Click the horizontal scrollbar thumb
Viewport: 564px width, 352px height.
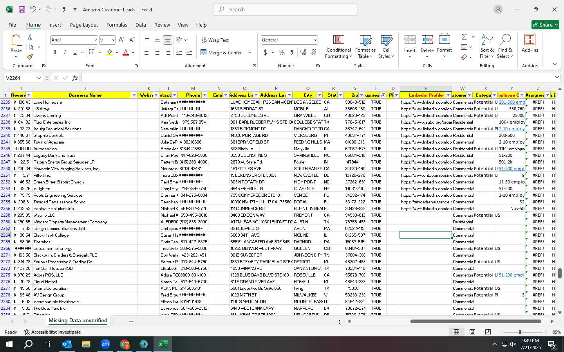[x=476, y=321]
